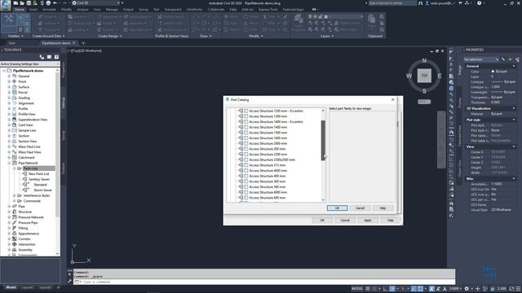The image size is (522, 293).
Task: Click the Sanitary Sewer parts list icon
Action: pyautogui.click(x=25, y=179)
